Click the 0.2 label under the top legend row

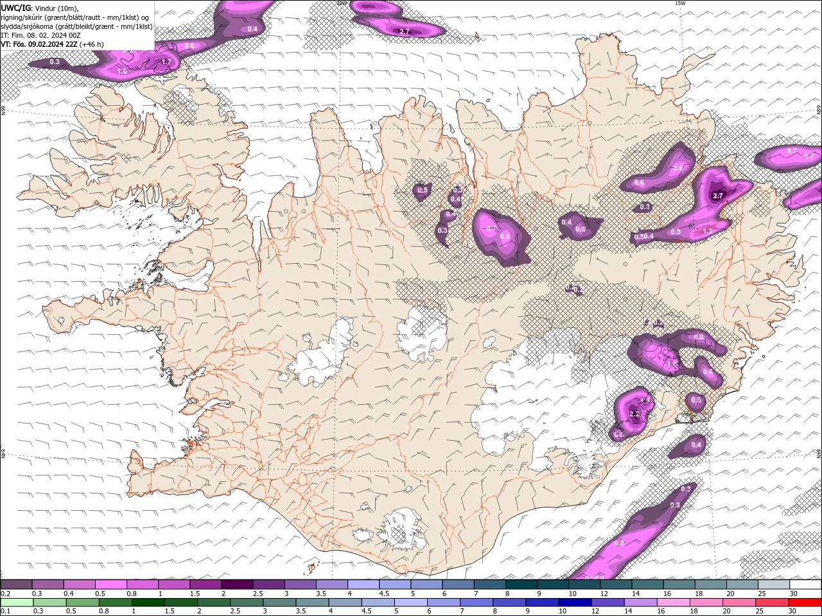(x=6, y=594)
